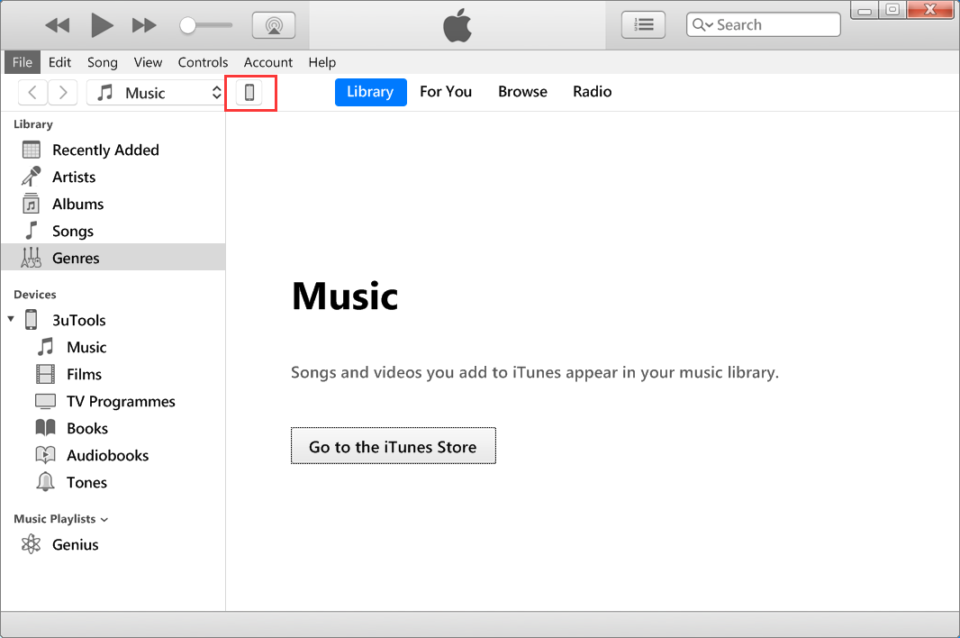960x638 pixels.
Task: Select the Genius playlist
Action: coord(113,544)
